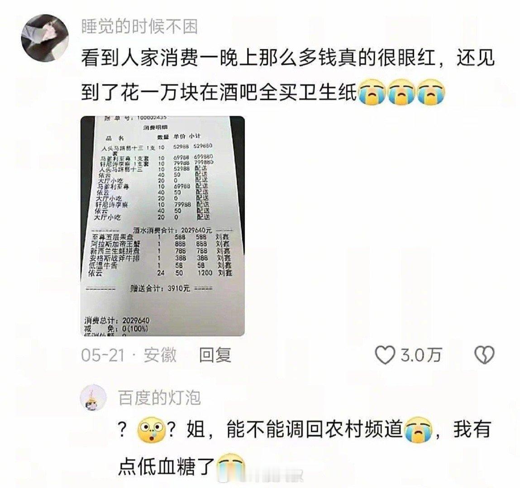520x488 pixels.
Task: Open username 百度的灯泡
Action: 159,398
